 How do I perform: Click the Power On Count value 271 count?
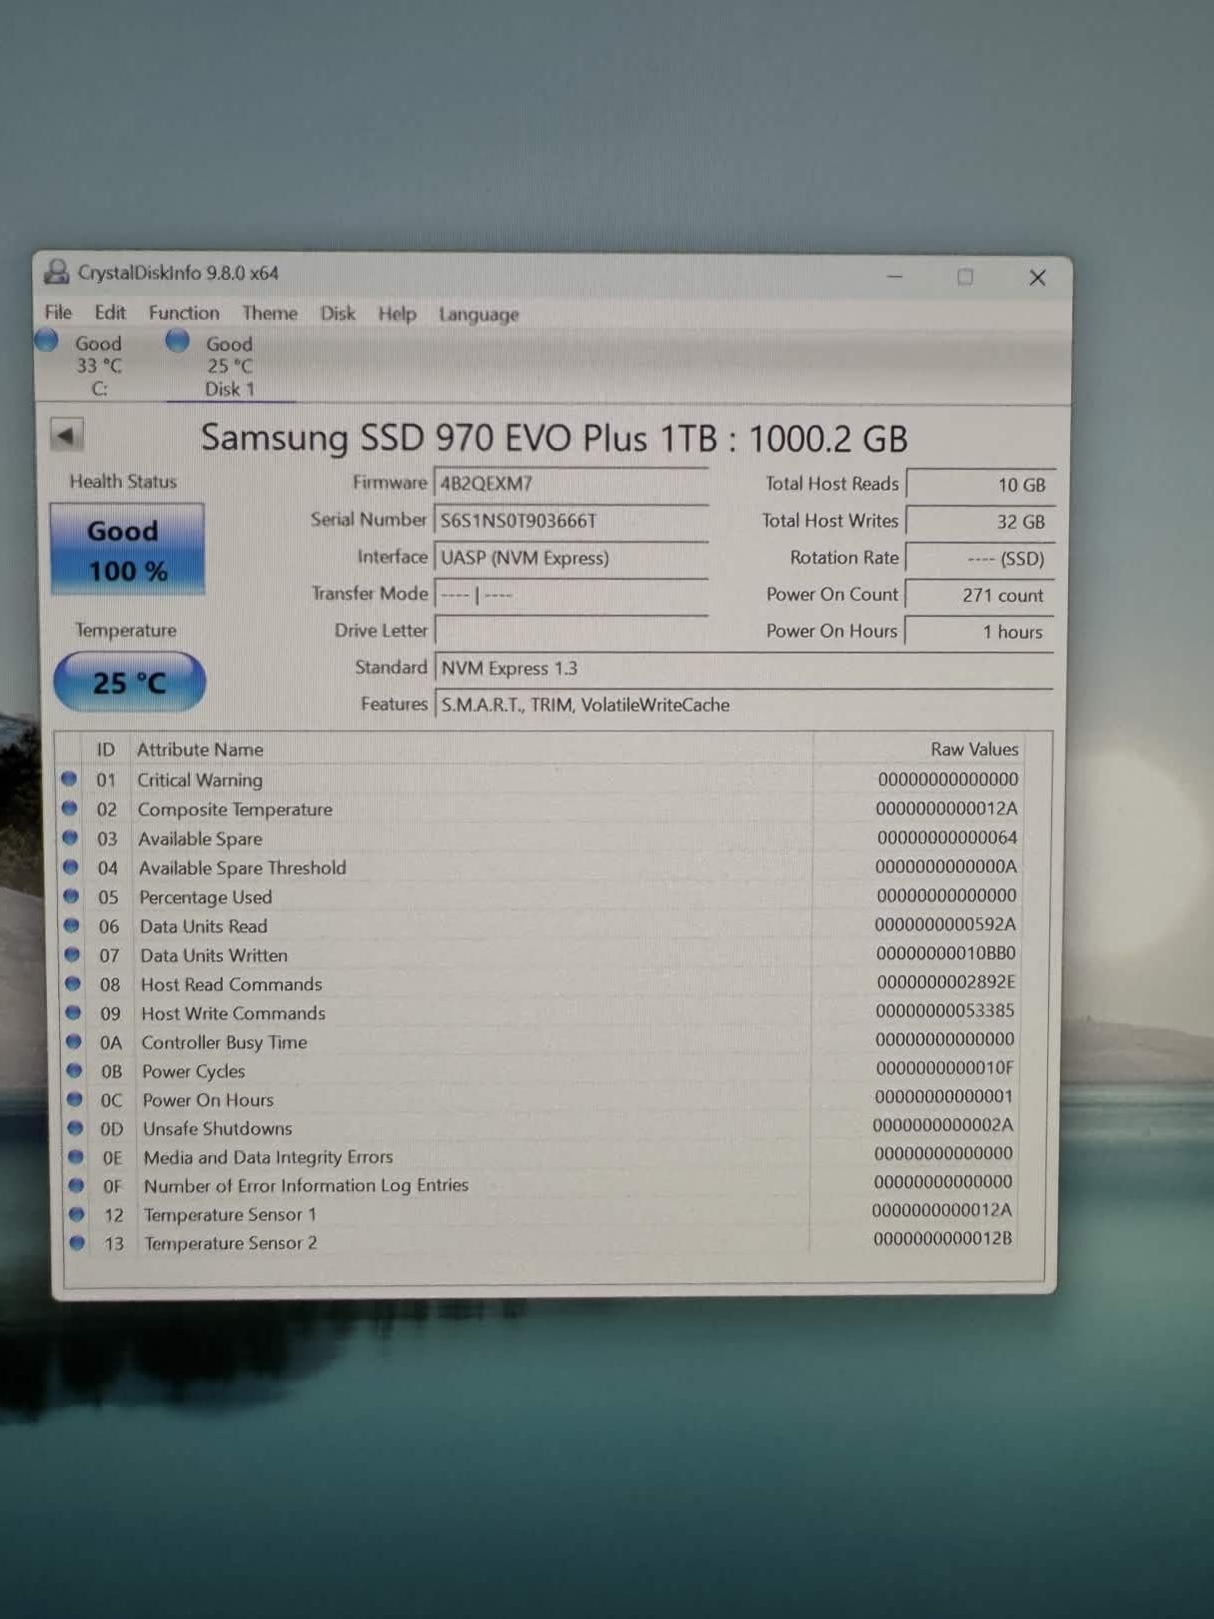980,596
